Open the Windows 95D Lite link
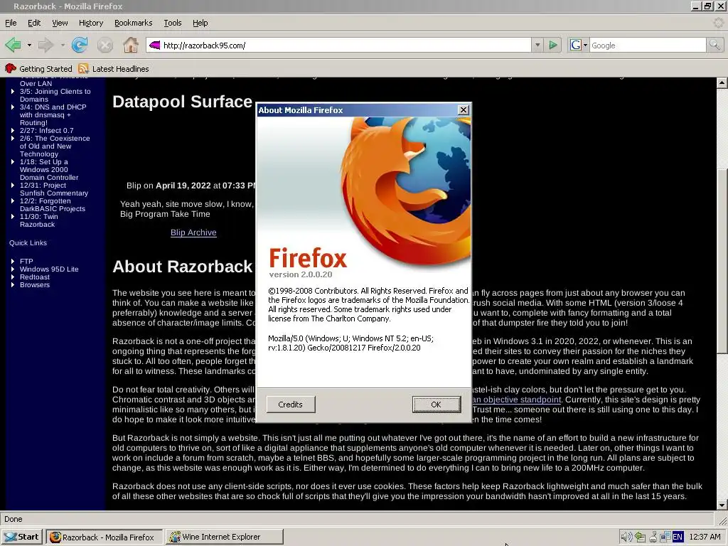The image size is (728, 546). 49,269
